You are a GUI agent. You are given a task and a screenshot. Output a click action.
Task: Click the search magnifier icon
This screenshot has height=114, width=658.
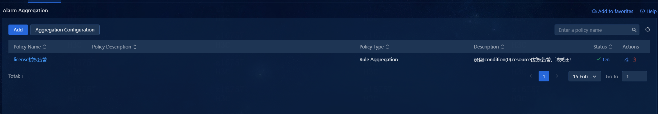click(634, 30)
